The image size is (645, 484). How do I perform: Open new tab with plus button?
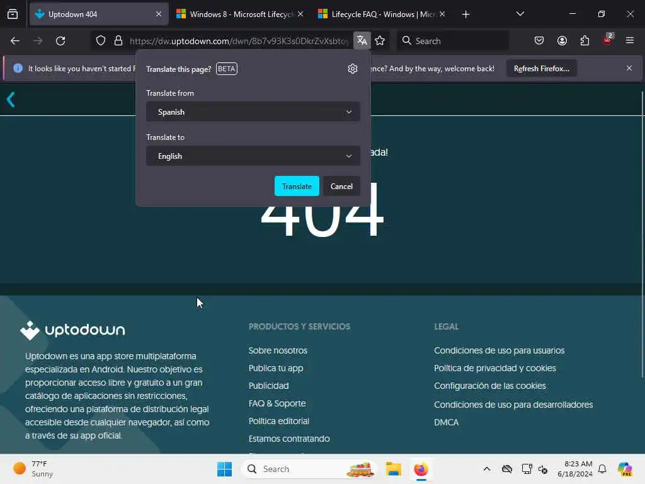pos(465,14)
